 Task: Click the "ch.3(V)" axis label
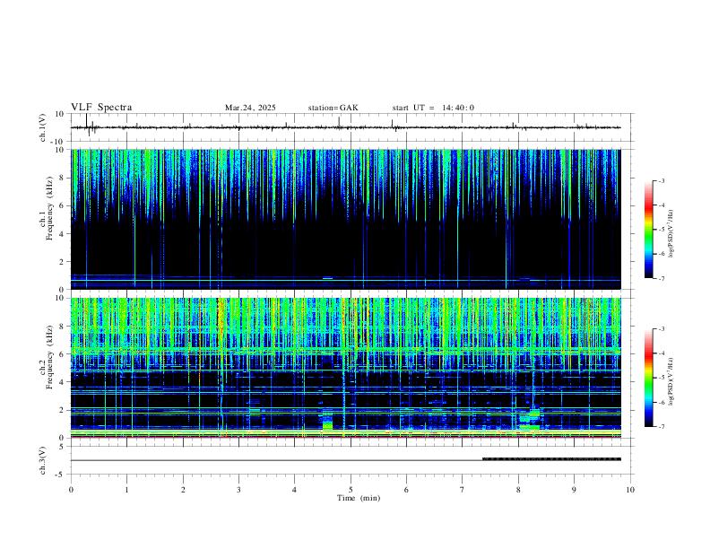pyautogui.click(x=44, y=461)
